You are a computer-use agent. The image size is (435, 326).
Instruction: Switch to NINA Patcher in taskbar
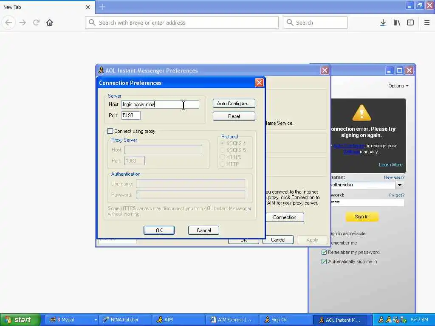click(125, 320)
